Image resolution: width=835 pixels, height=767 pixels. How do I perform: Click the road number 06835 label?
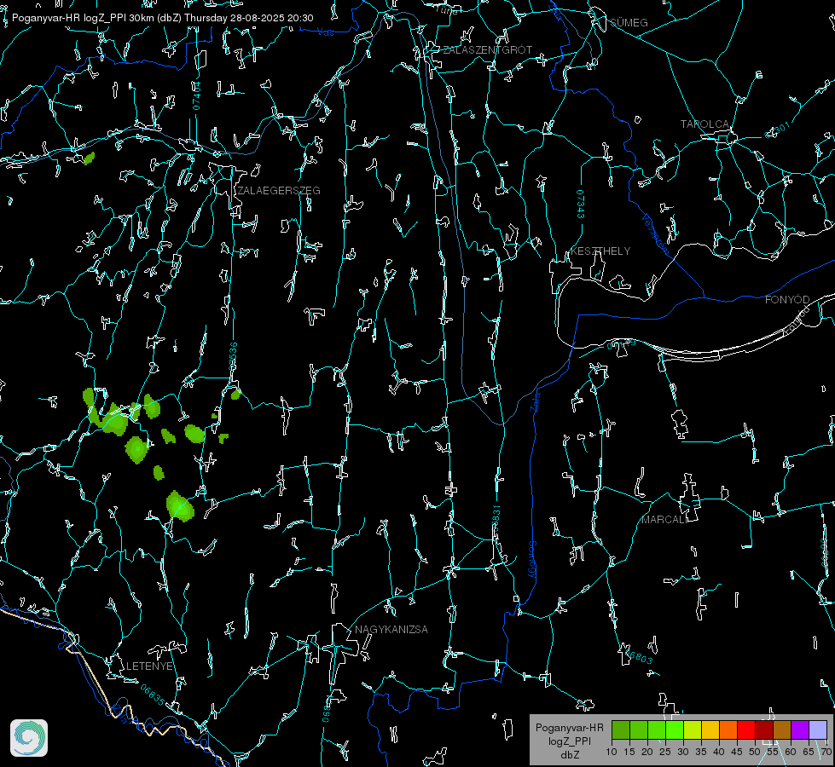(x=153, y=695)
